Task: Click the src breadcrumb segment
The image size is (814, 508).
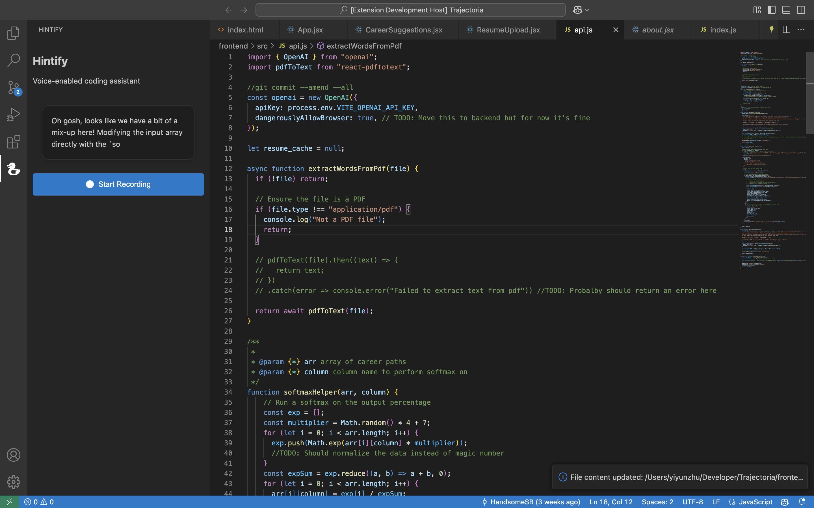Action: pyautogui.click(x=262, y=46)
